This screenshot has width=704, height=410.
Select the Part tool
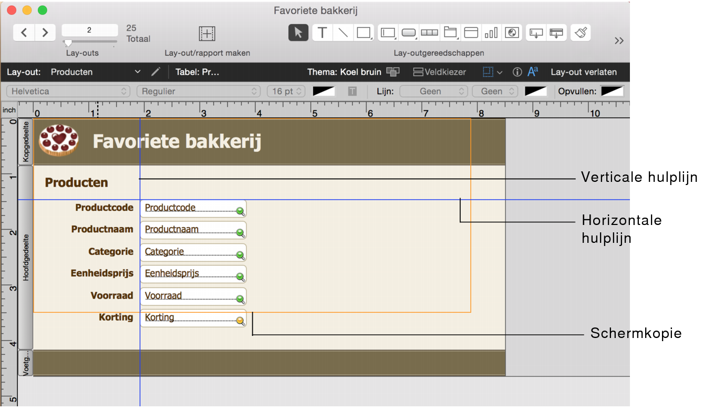pos(556,33)
